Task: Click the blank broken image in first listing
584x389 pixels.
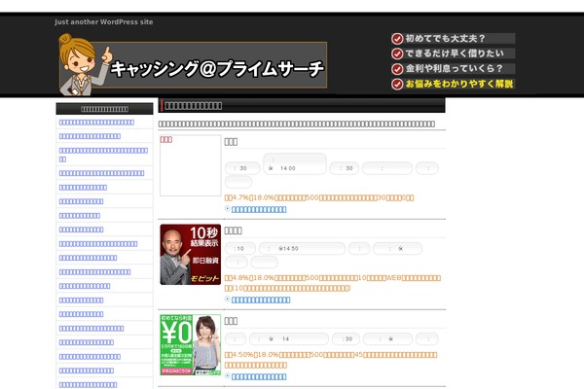Action: [x=191, y=165]
